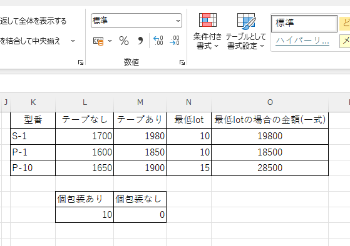The height and width of the screenshot is (246, 350).
Task: Click the accounting number format icon
Action: tap(98, 41)
